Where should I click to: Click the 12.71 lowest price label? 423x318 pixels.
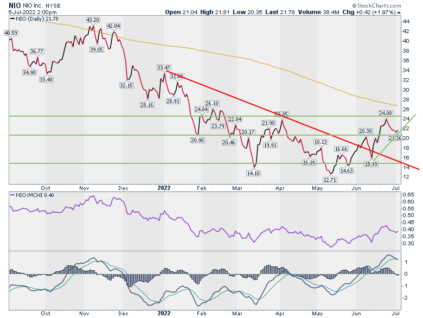click(x=330, y=180)
